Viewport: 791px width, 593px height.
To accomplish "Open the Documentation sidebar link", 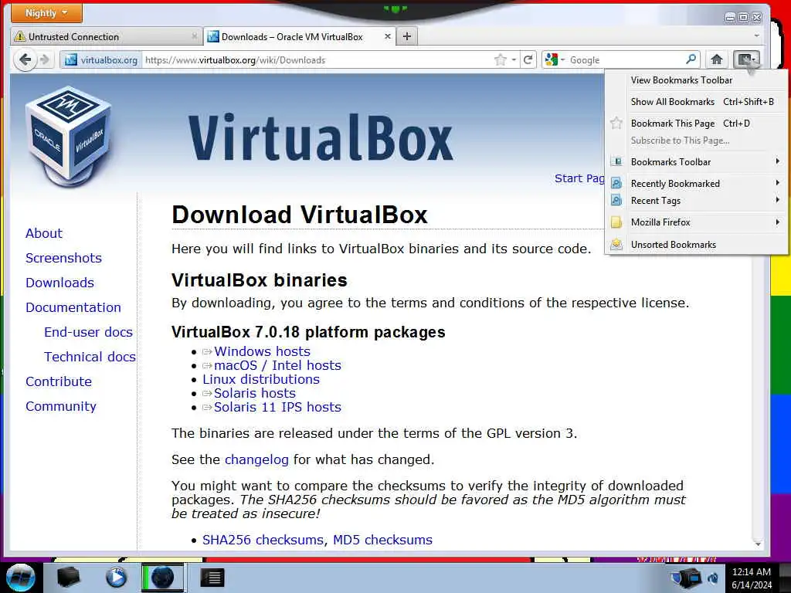I will [x=73, y=307].
